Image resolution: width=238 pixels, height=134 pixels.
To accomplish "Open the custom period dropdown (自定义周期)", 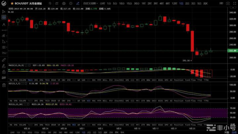I will tap(89, 3).
